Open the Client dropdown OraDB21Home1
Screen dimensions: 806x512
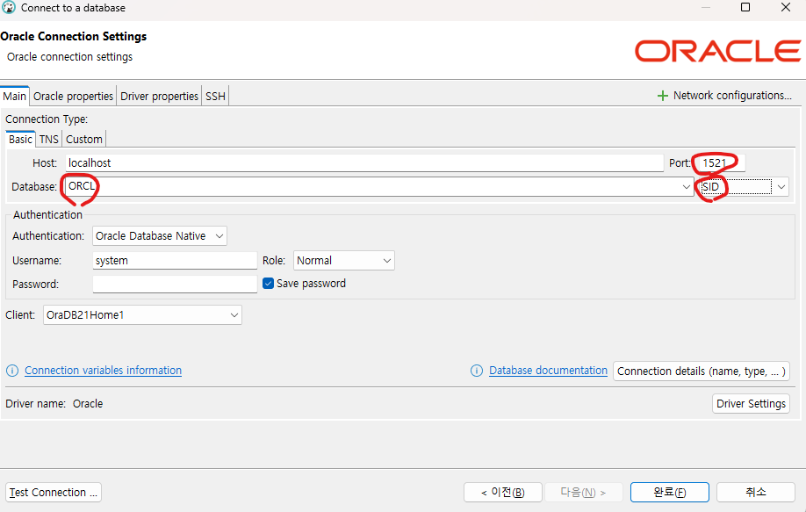click(142, 315)
